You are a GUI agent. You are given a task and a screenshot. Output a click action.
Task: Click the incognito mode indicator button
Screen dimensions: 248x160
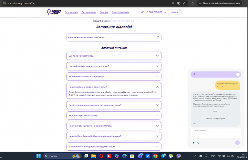pyautogui.click(x=220, y=3)
